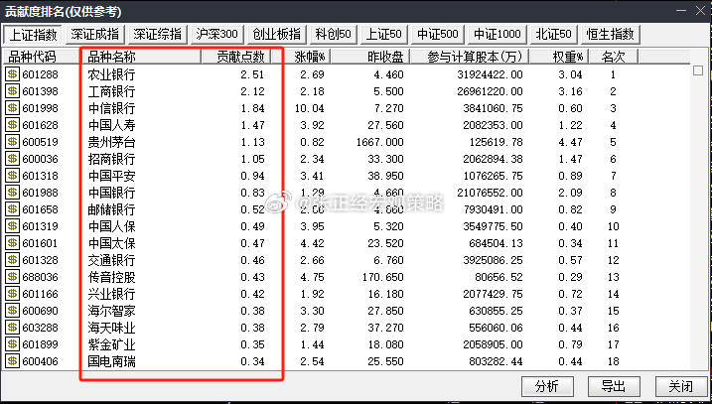Click the icon beside code 600406
This screenshot has height=404, width=712.
(x=12, y=361)
